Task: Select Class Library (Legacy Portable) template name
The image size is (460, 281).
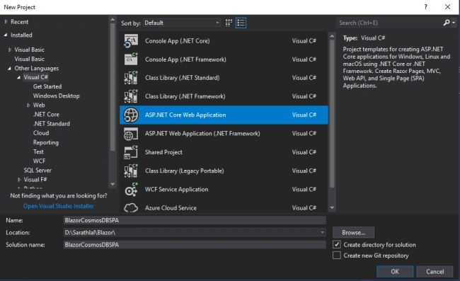Action: tap(184, 171)
